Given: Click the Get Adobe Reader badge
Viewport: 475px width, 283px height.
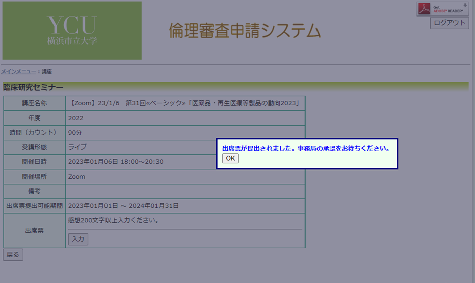Looking at the screenshot, I should [443, 9].
